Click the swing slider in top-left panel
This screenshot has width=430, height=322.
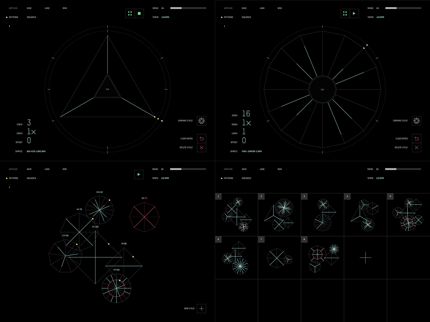[x=188, y=8]
